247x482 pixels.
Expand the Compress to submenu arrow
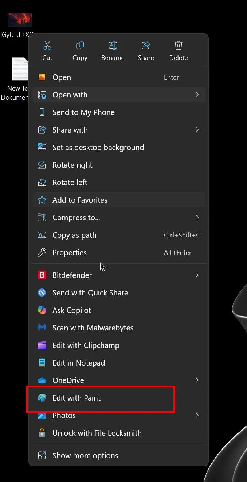[197, 218]
